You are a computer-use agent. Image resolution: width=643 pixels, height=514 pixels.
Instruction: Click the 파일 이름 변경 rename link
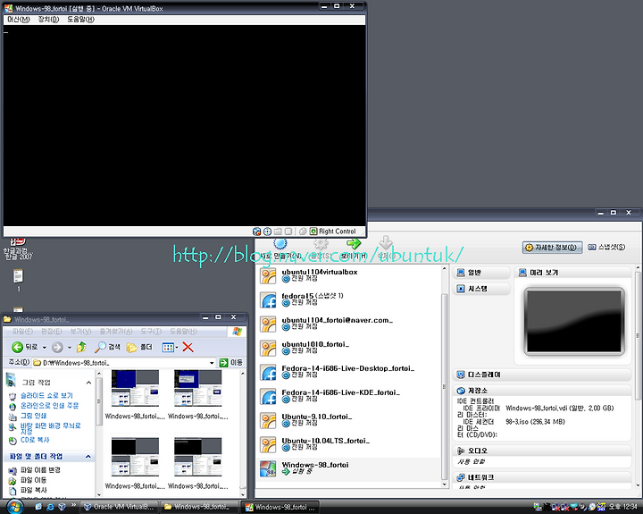pos(40,470)
